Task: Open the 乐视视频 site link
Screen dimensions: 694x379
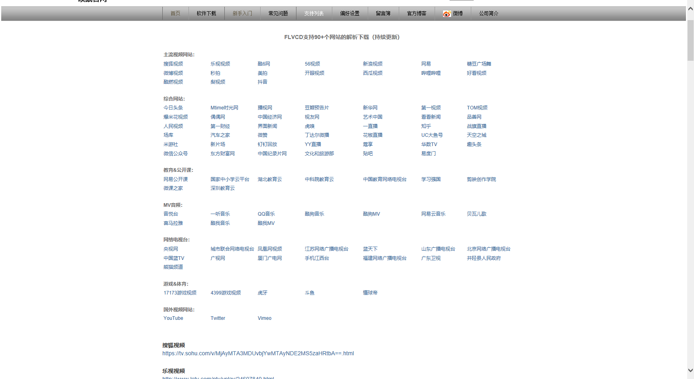Action: 220,64
